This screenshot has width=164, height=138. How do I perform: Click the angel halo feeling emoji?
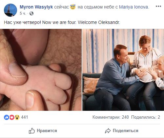[73, 7]
